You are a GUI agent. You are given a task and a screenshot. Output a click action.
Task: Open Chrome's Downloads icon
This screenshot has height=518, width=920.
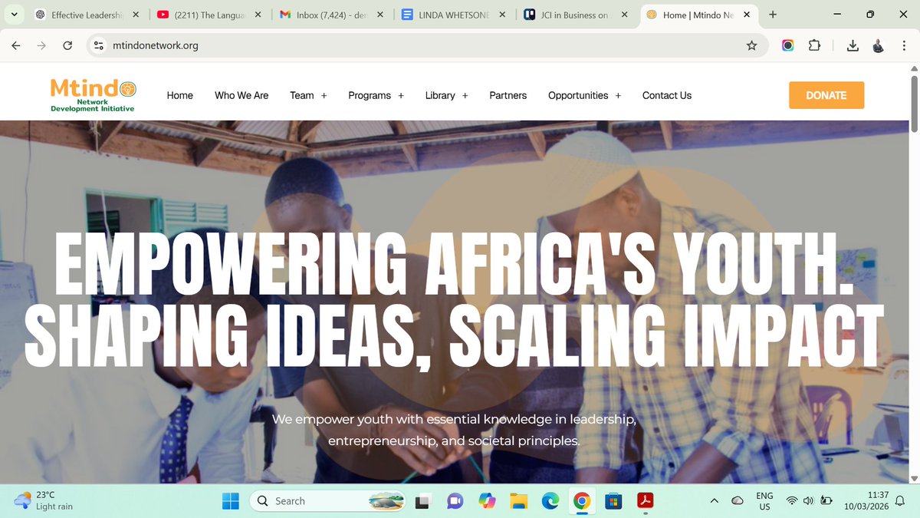pos(853,45)
